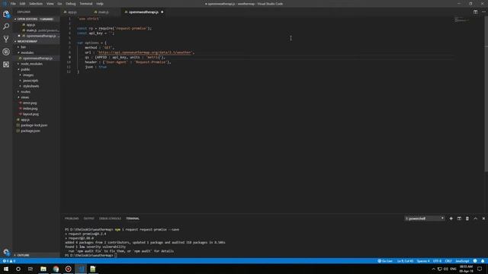This screenshot has width=488, height=274.
Task: Open the Source Control view
Action: [6, 39]
